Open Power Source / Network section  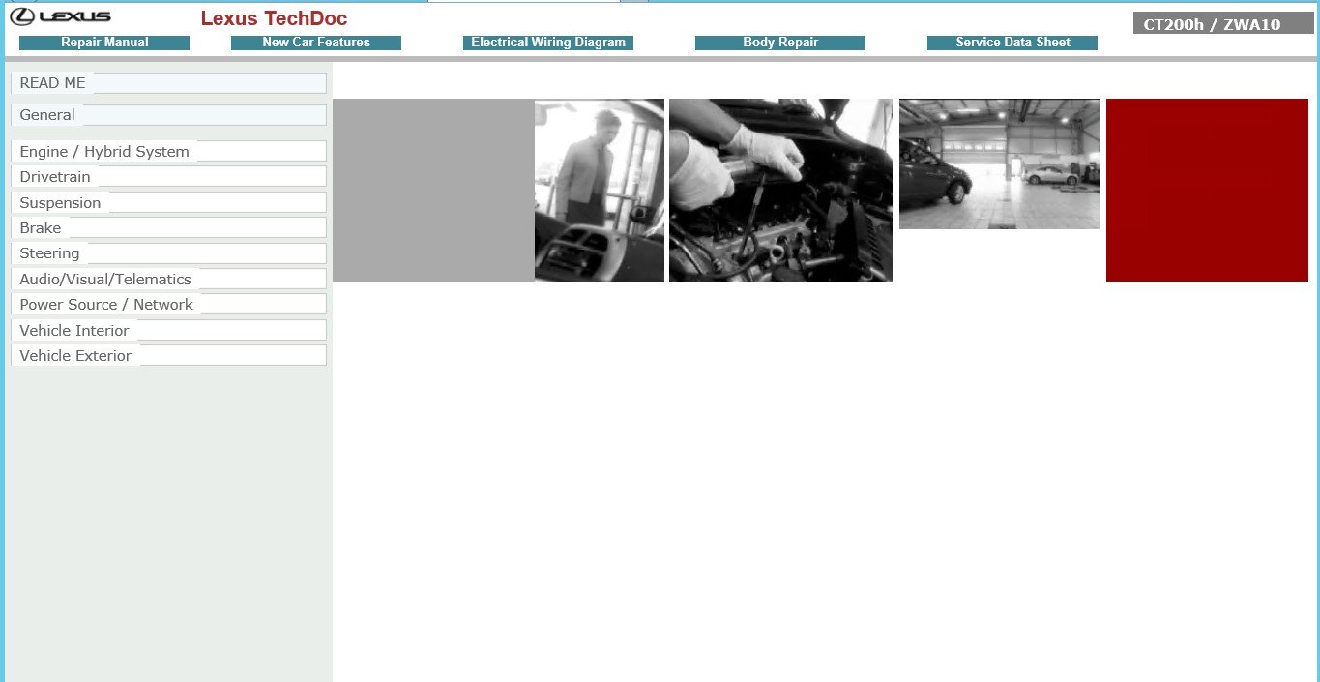pyautogui.click(x=168, y=305)
